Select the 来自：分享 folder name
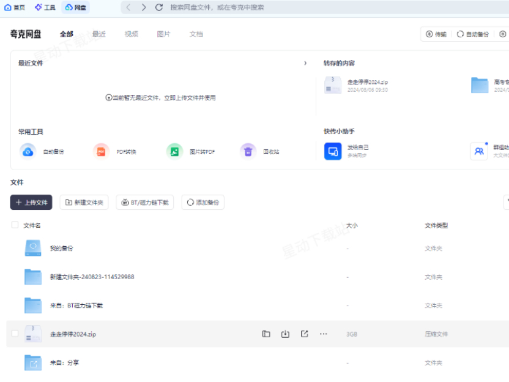 [x=64, y=363]
